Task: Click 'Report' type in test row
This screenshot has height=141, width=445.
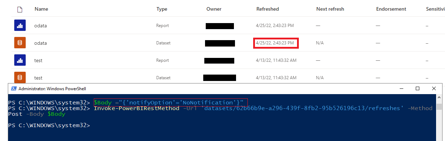Action: coord(163,60)
